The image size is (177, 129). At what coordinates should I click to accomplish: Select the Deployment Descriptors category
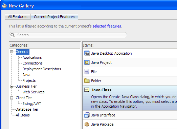pos(42,69)
